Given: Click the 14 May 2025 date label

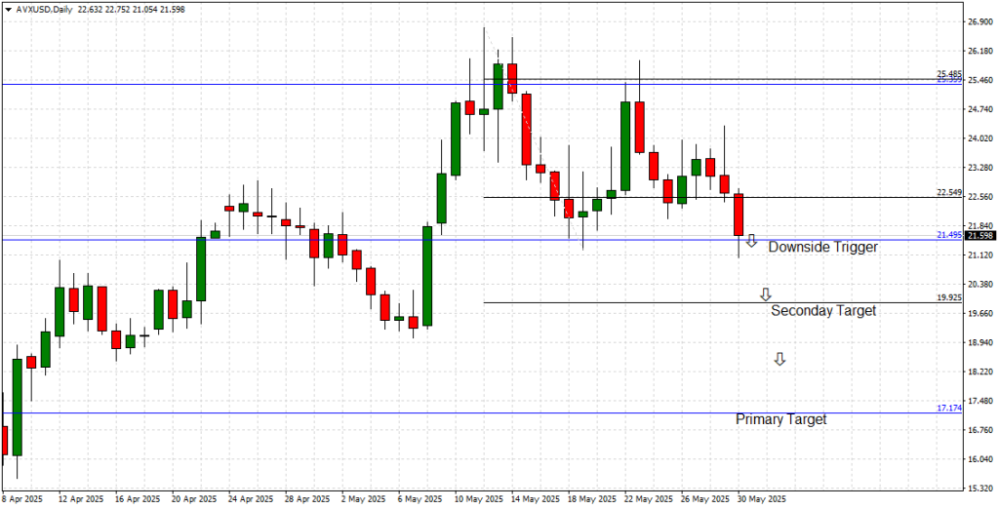Looking at the screenshot, I should [x=536, y=499].
